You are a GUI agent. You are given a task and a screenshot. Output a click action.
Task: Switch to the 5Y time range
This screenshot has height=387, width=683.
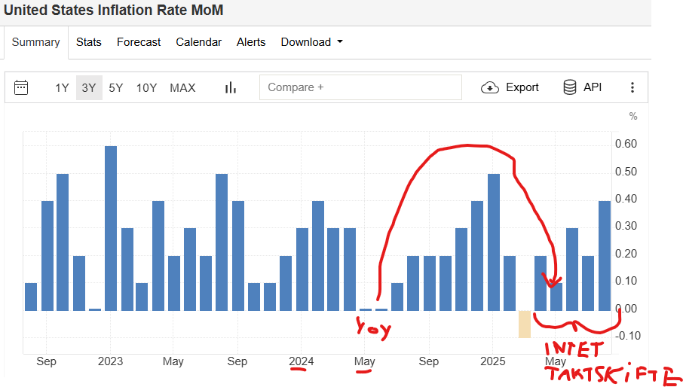click(x=115, y=87)
